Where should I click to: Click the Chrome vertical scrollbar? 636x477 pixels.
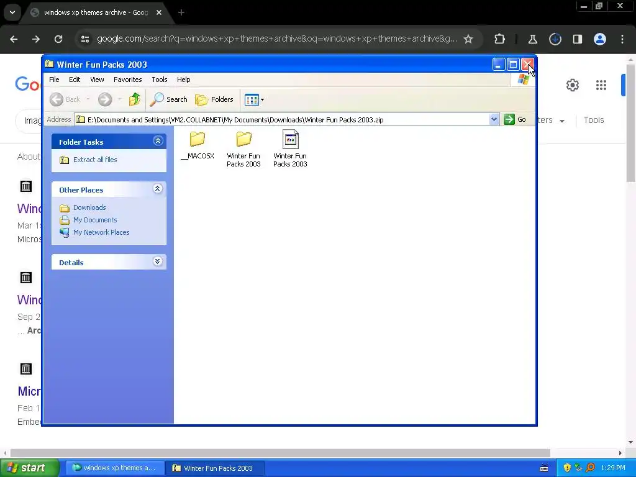631,122
